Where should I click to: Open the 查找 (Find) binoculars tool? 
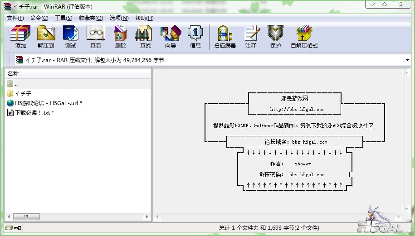click(x=146, y=37)
